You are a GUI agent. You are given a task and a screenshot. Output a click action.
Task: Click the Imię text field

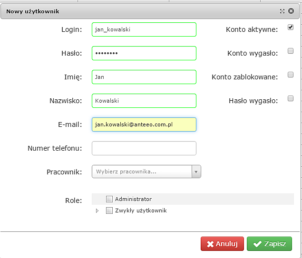click(x=144, y=77)
